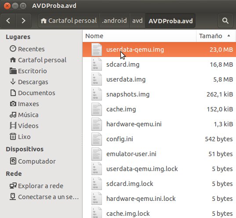Click the binary icon of hardware-qemu.ini.lock
The width and height of the screenshot is (236, 218).
(x=97, y=199)
